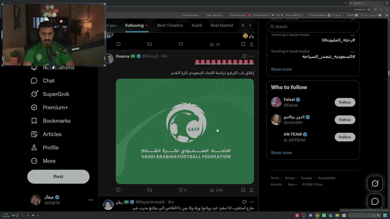The image size is (390, 219).
Task: Open Articles in the sidebar
Action: 46,134
